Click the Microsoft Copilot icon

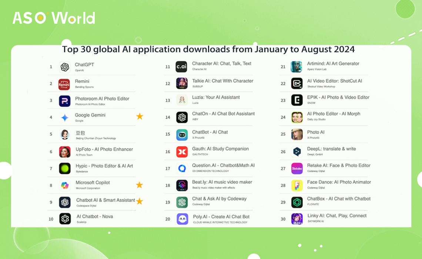click(64, 185)
